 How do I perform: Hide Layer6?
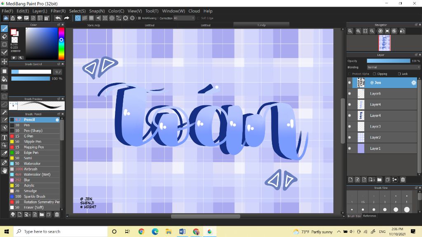coord(349,93)
